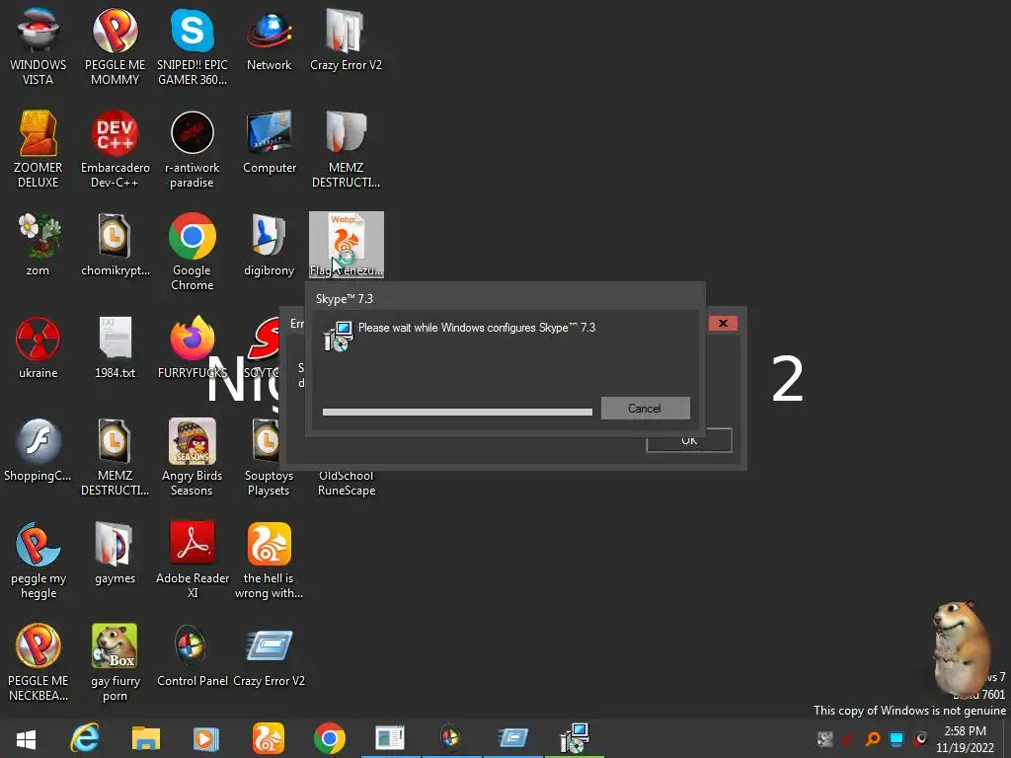This screenshot has height=758, width=1011.
Task: Select the Computer desktop icon
Action: [269, 142]
